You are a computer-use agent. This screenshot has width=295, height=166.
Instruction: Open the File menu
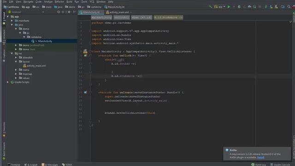(5, 2)
